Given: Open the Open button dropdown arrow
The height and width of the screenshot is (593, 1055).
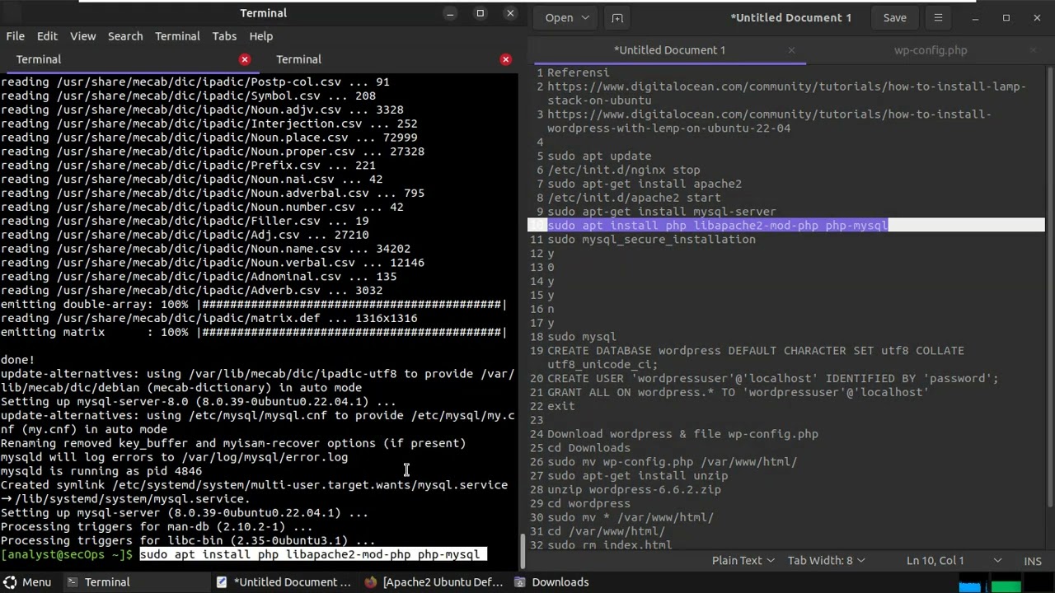Looking at the screenshot, I should coord(585,17).
